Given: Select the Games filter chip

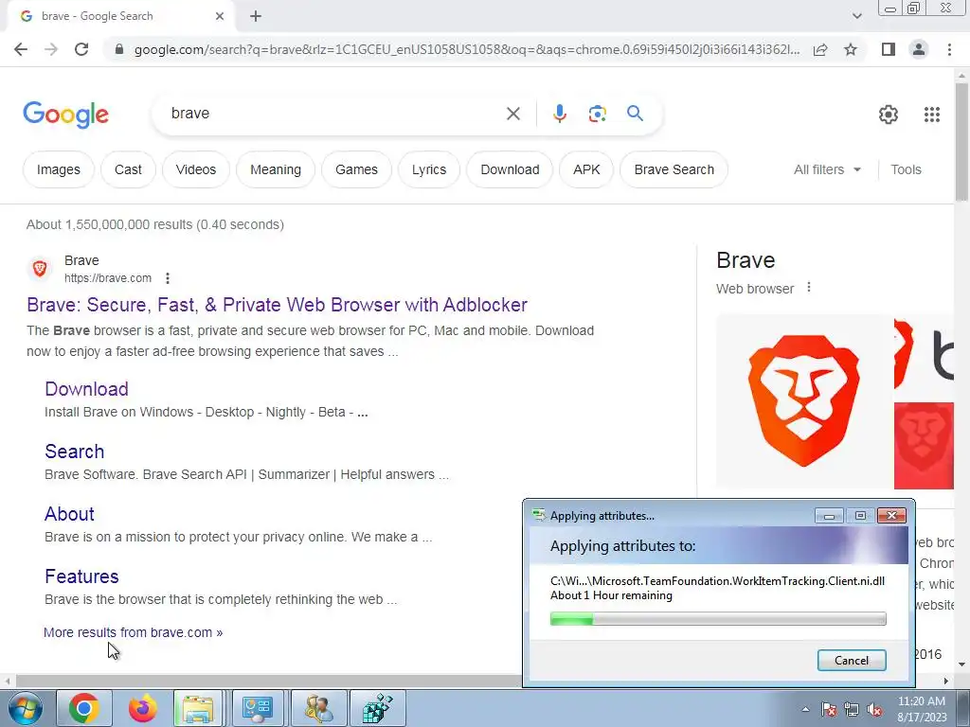Looking at the screenshot, I should pyautogui.click(x=356, y=169).
